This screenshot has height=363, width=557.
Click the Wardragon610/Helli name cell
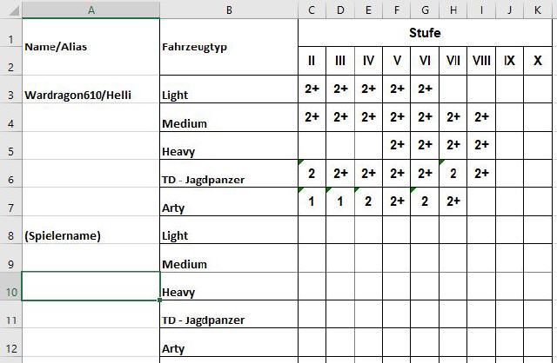[91, 94]
